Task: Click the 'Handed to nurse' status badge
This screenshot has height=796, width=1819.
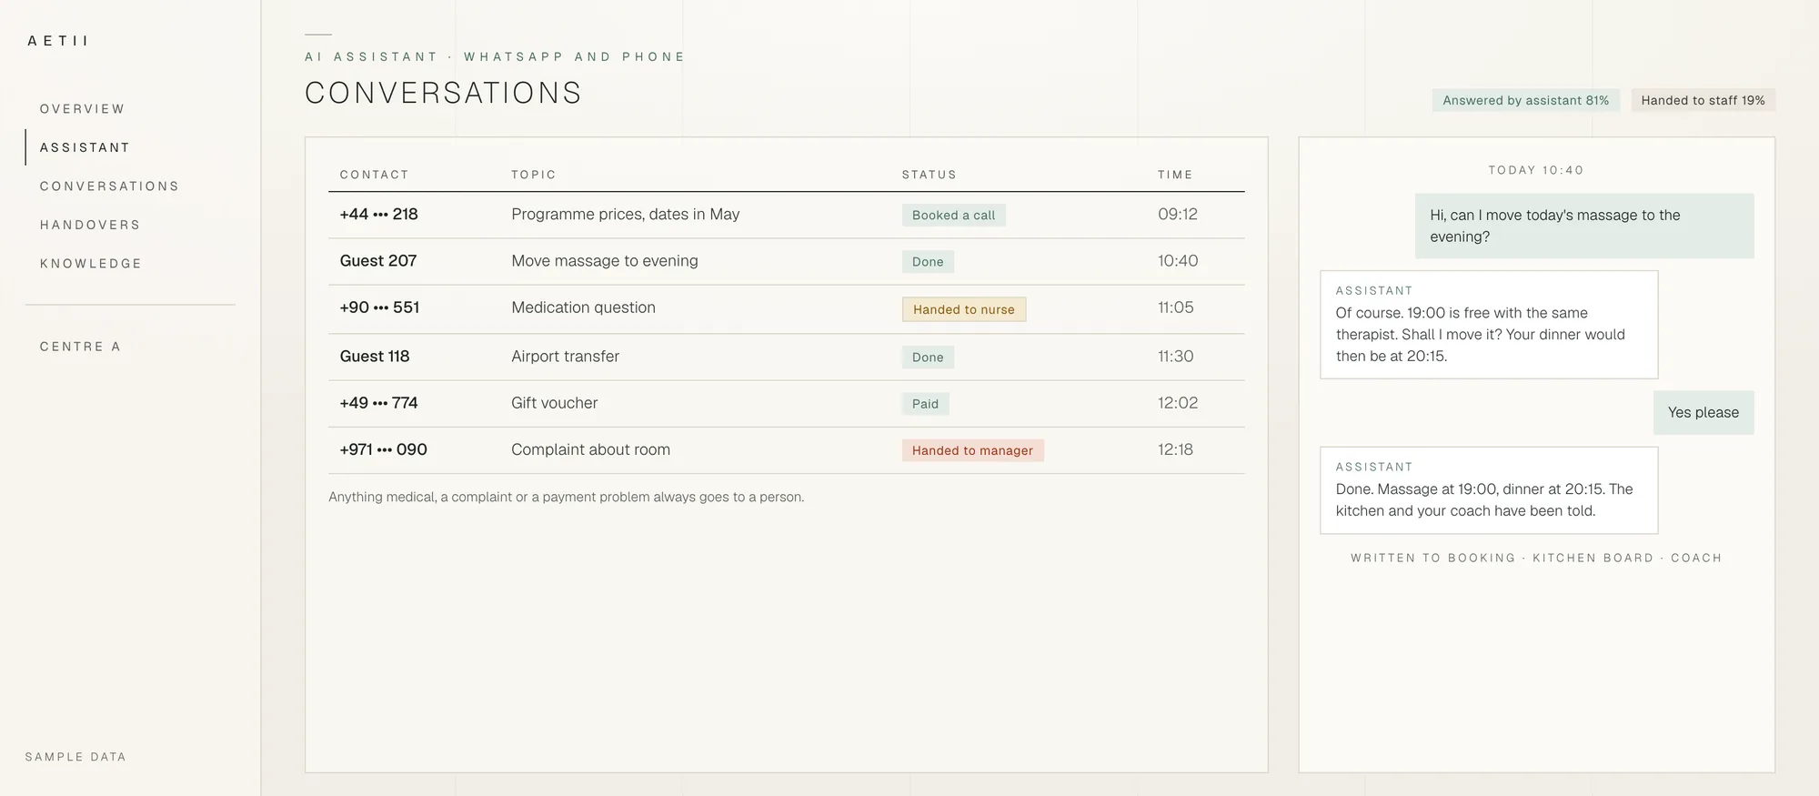Action: coord(964,309)
